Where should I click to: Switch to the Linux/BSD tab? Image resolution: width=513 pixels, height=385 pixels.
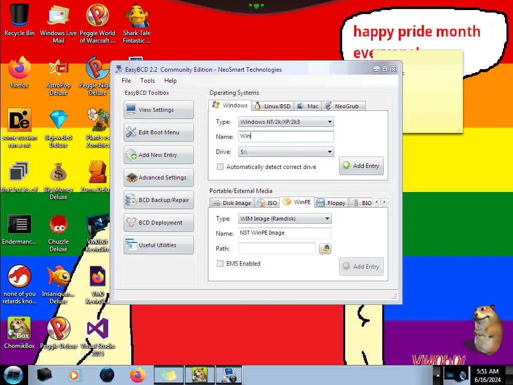273,106
